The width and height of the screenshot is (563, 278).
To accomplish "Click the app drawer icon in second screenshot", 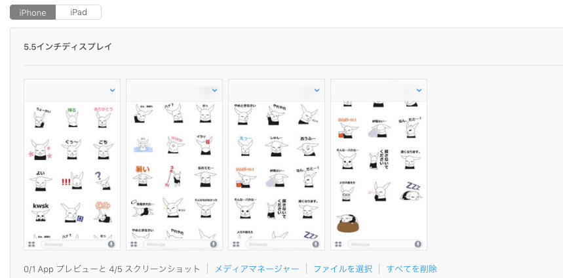I will coord(134,245).
